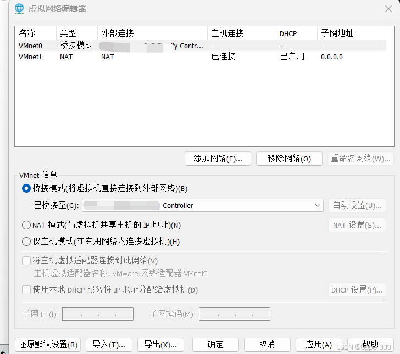Confirm with the 确定 button
Screen dimensions: 400x354
click(215, 345)
